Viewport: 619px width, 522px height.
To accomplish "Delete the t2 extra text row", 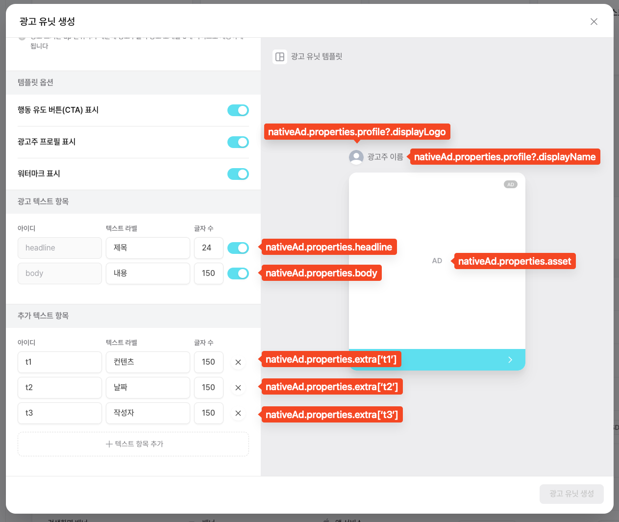I will 238,388.
